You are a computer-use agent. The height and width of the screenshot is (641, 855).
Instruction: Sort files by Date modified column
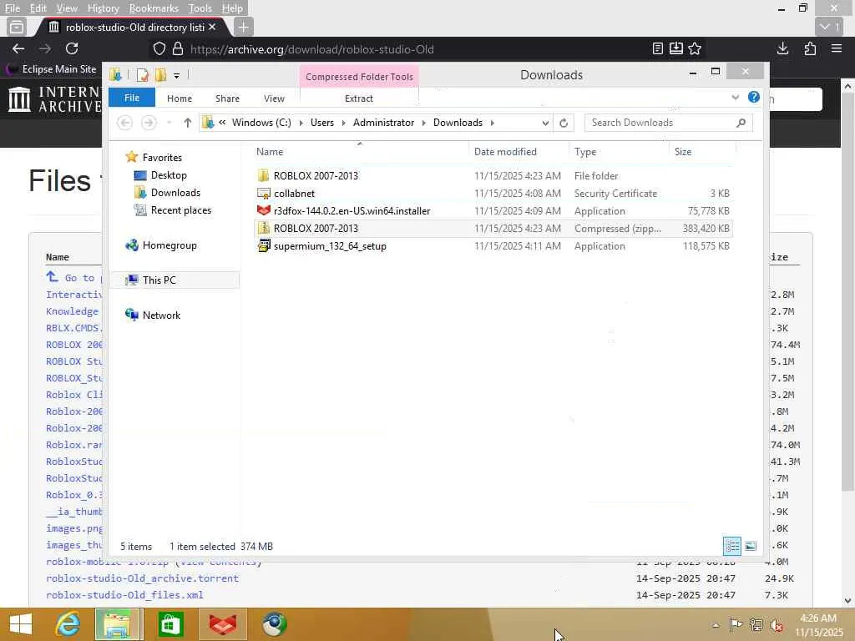pos(505,152)
